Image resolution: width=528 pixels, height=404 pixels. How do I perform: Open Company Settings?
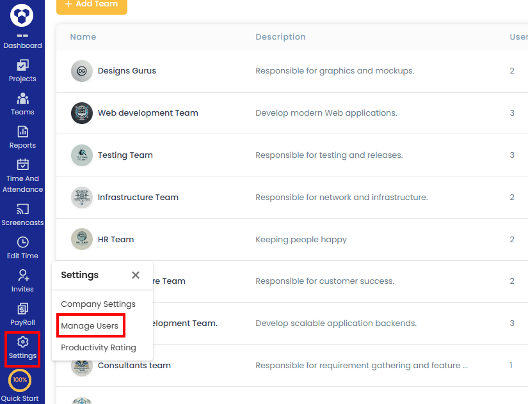98,304
